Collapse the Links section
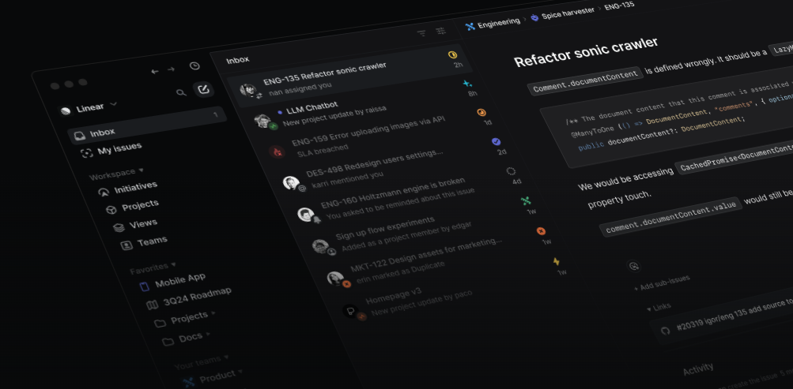793x389 pixels. click(x=659, y=307)
